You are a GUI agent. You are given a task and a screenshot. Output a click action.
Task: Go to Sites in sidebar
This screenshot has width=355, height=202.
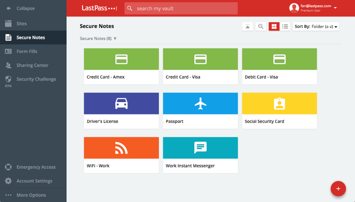tap(21, 24)
